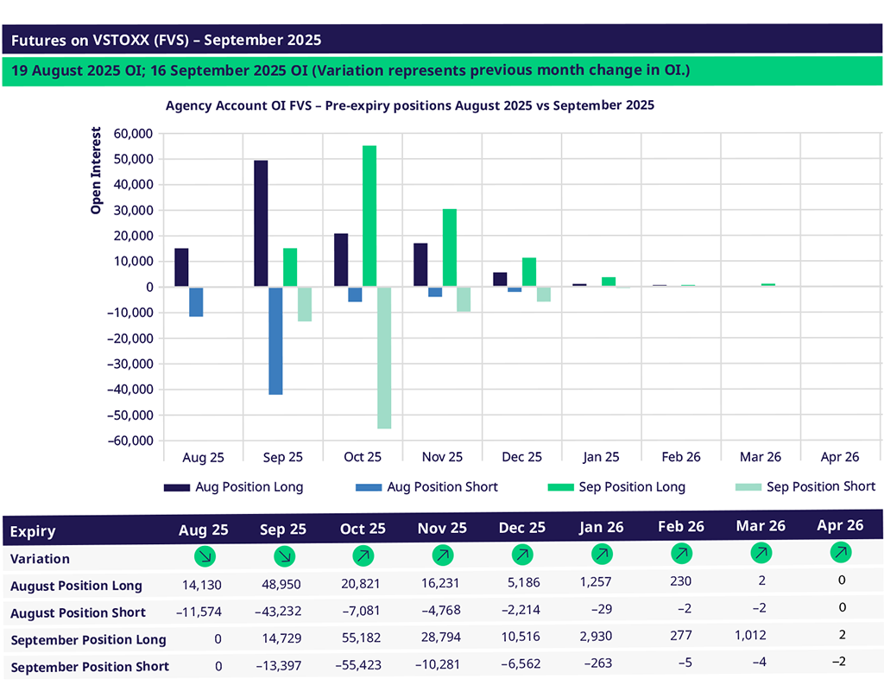Select the 55,182 cell in the table
The height and width of the screenshot is (698, 884).
(x=363, y=638)
